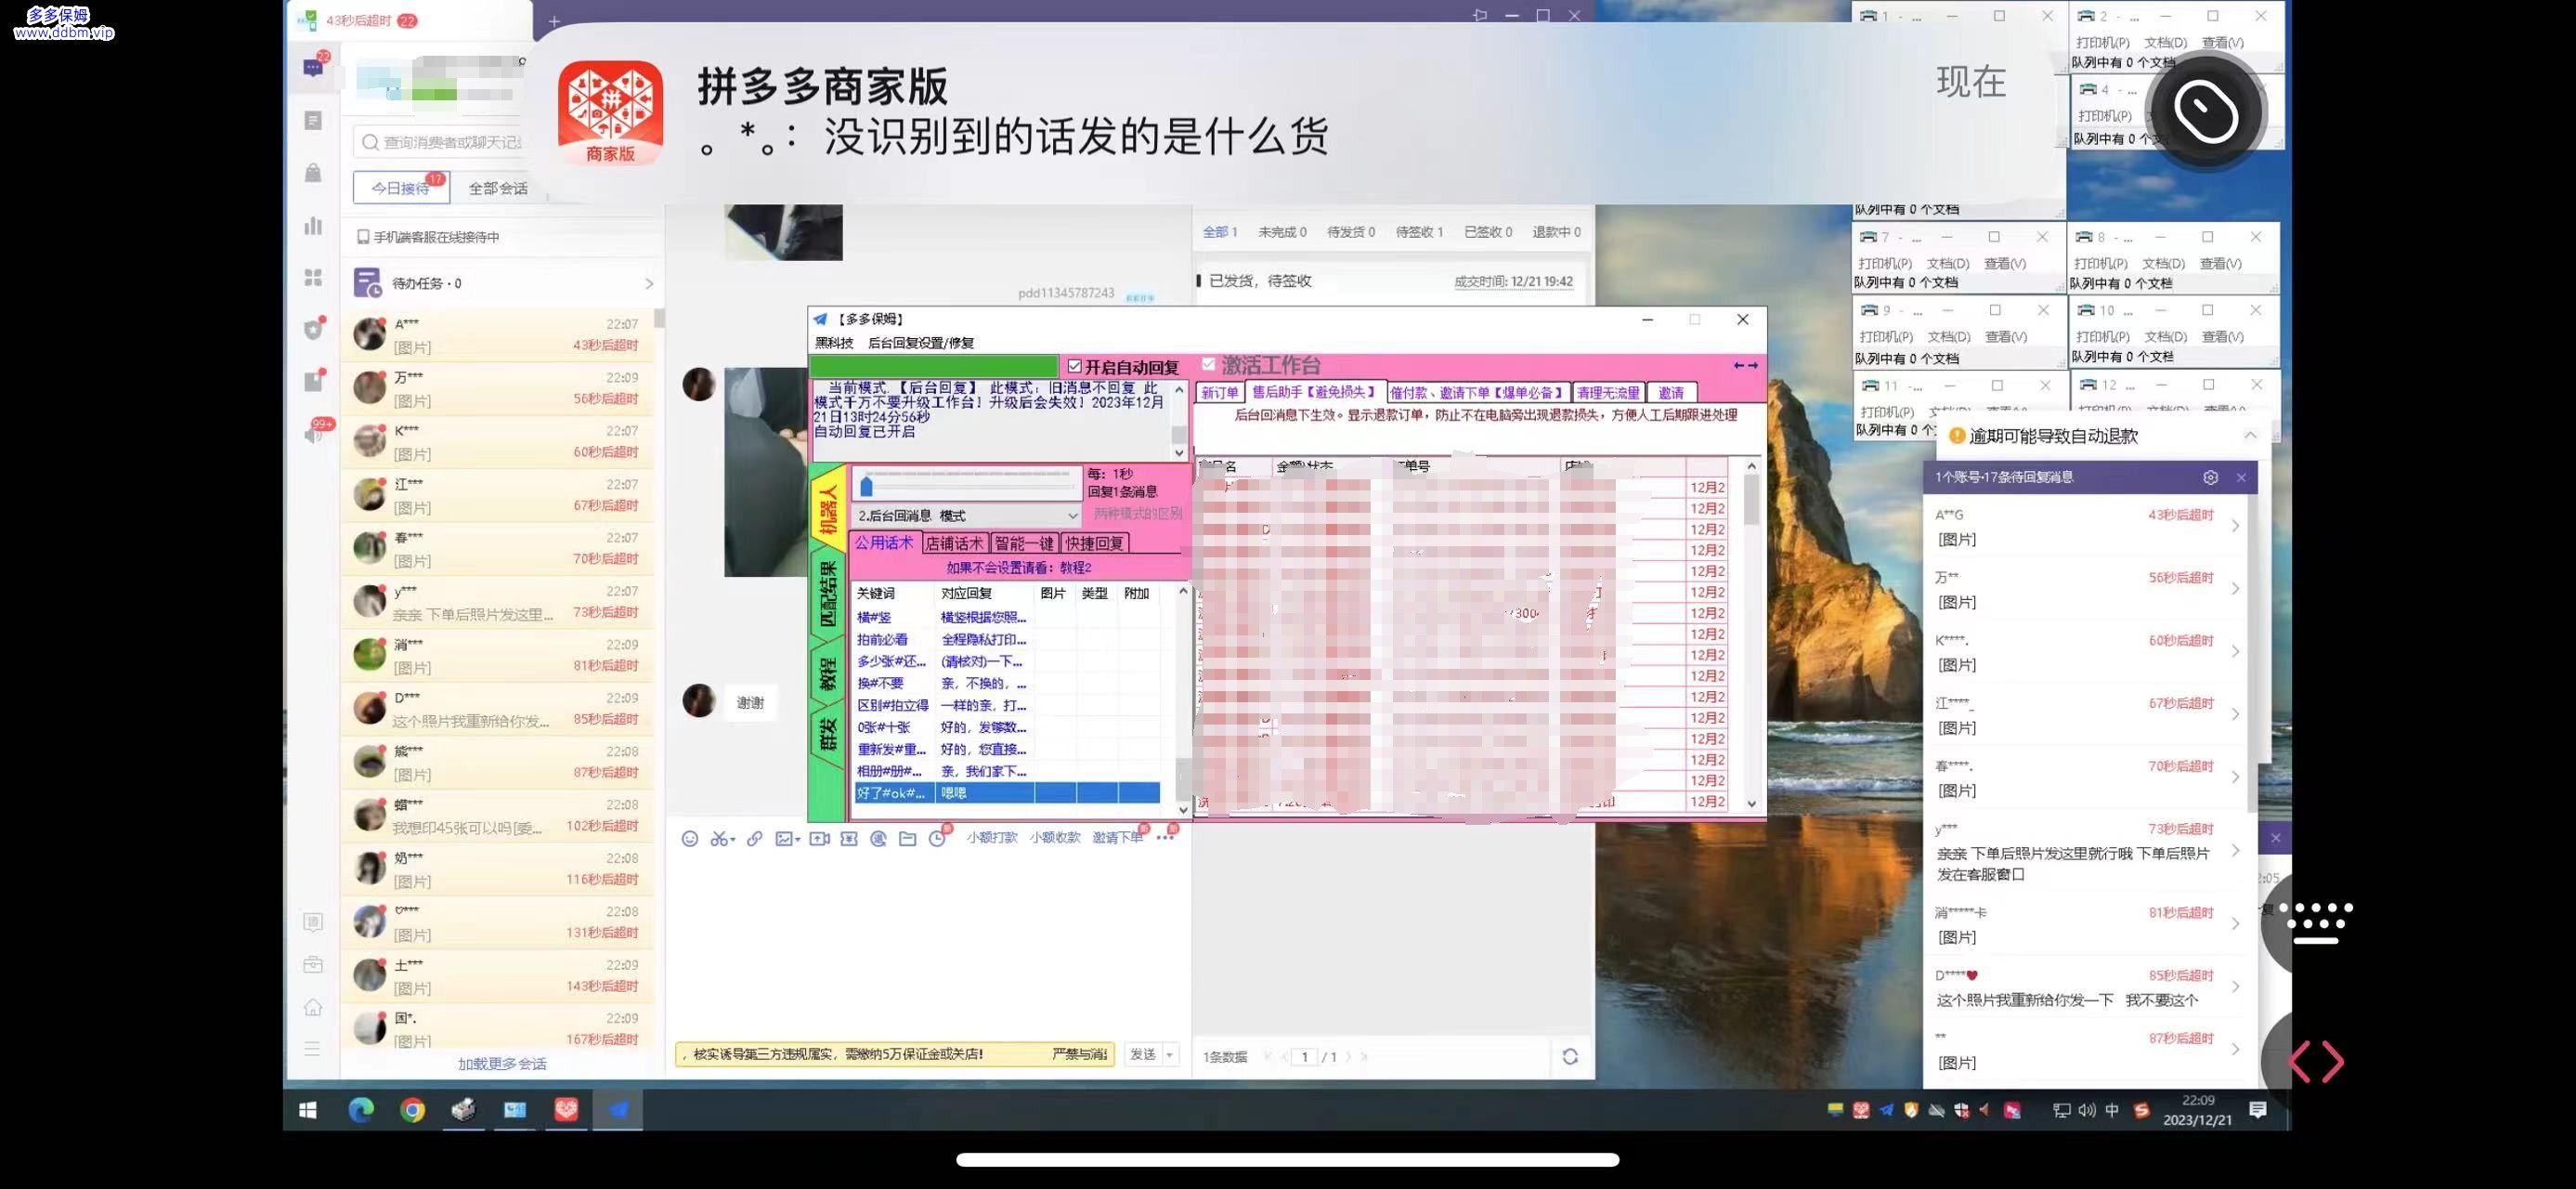Open the shopping bag icon in sidebar

(313, 173)
